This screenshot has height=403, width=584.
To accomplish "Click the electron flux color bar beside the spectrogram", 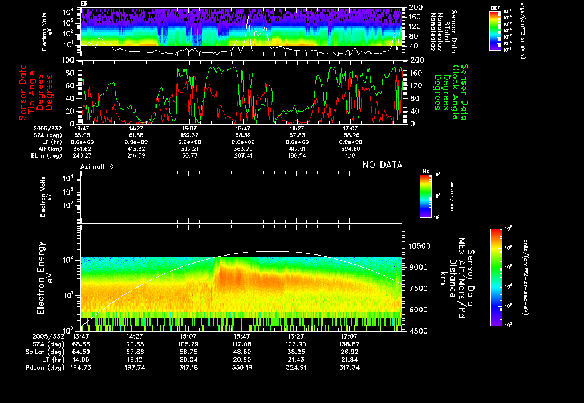I will [x=496, y=277].
